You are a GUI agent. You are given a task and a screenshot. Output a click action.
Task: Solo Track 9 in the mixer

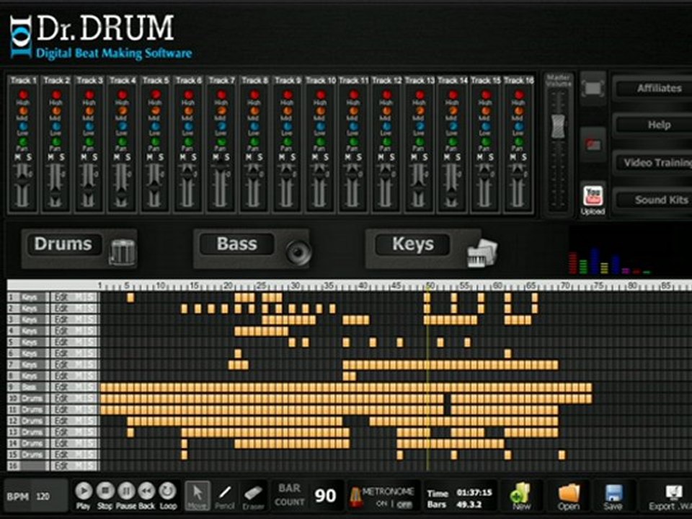pyautogui.click(x=293, y=157)
